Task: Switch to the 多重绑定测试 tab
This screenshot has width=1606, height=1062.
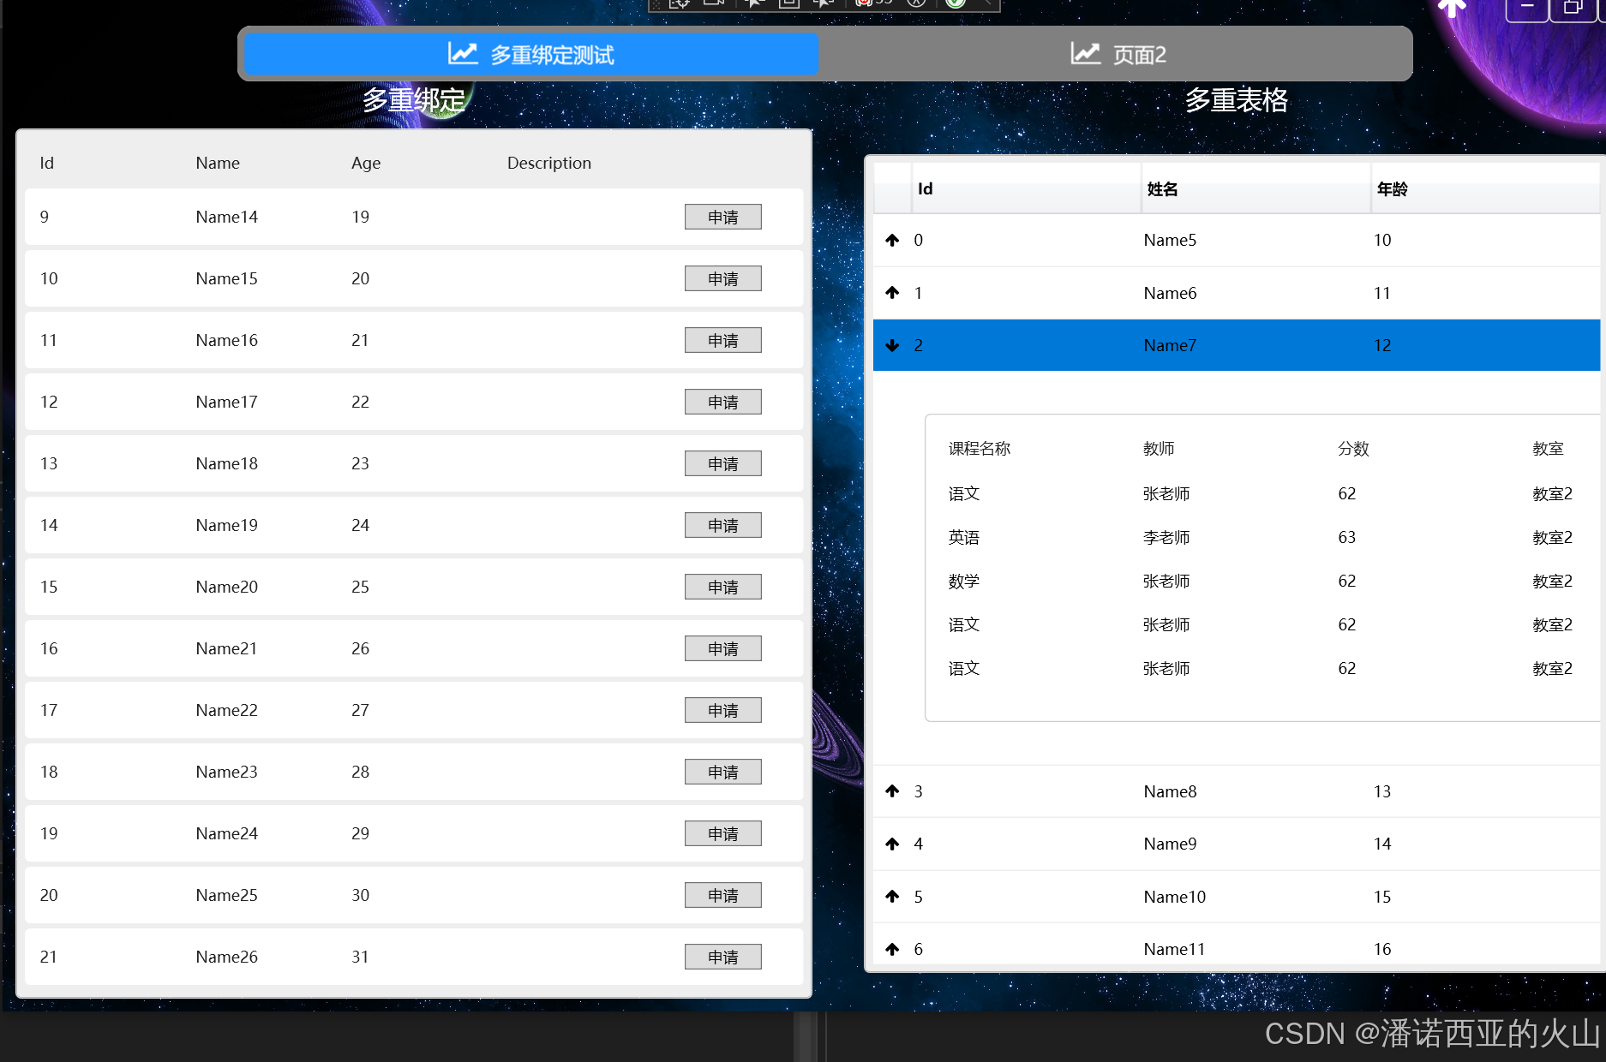Action: tap(531, 54)
